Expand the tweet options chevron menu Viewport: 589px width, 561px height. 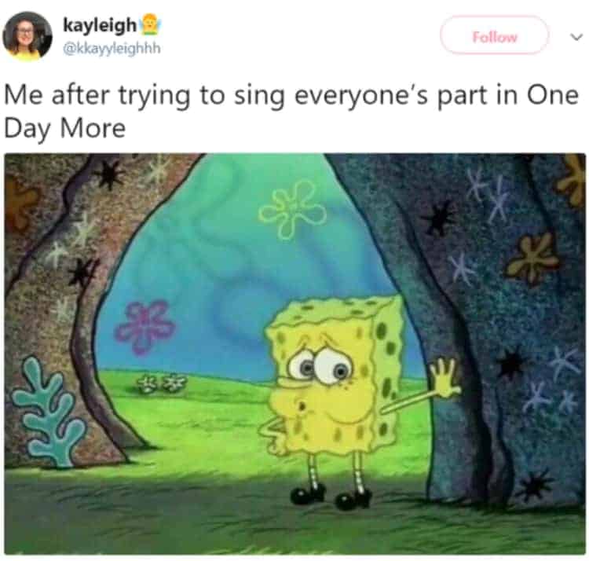click(573, 36)
